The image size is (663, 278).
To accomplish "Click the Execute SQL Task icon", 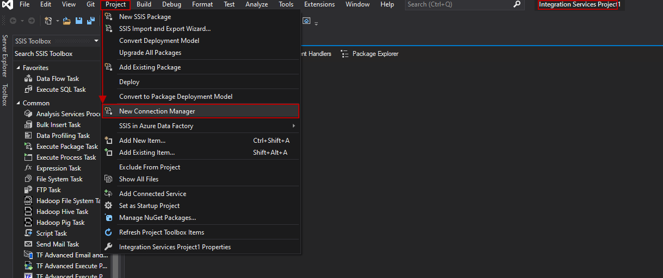I will [x=28, y=90].
